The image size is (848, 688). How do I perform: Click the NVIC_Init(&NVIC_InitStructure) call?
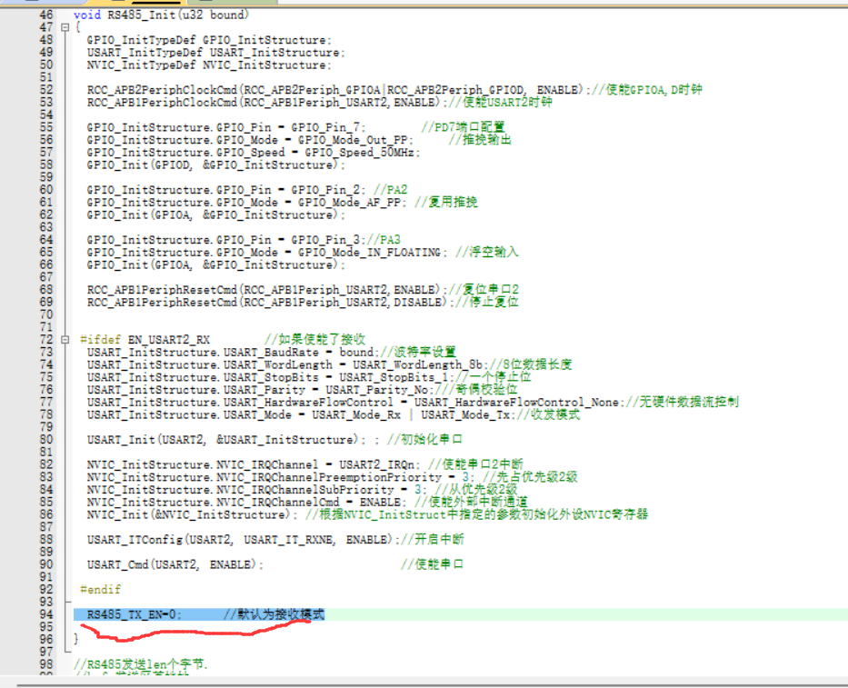point(192,514)
